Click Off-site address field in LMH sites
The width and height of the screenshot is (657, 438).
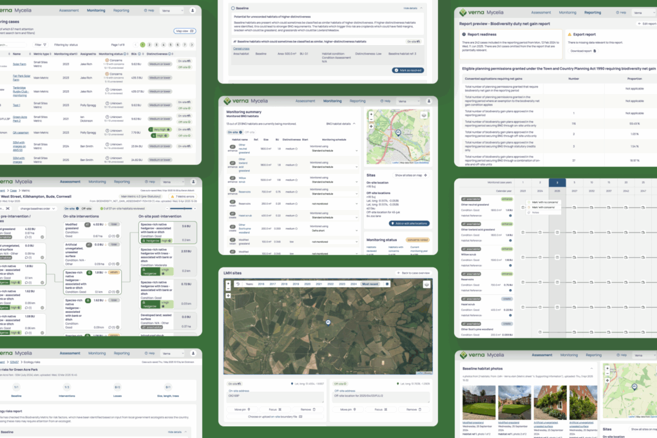pos(381,397)
